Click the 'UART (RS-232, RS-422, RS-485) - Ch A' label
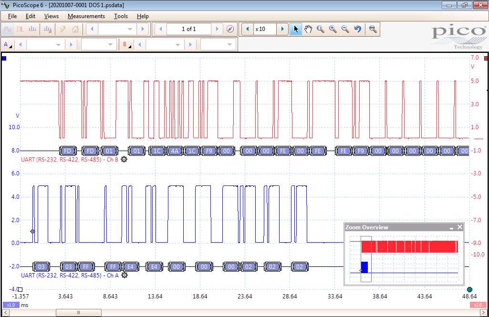Image resolution: width=489 pixels, height=317 pixels. [70, 276]
